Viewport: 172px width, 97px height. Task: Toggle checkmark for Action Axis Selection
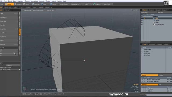[142, 81]
